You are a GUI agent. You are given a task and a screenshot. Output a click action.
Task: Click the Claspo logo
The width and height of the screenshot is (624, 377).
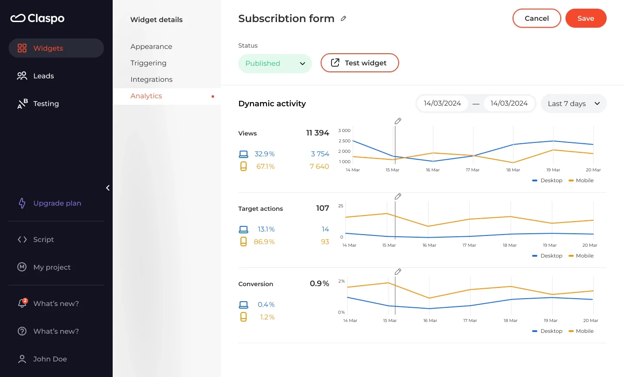37,18
